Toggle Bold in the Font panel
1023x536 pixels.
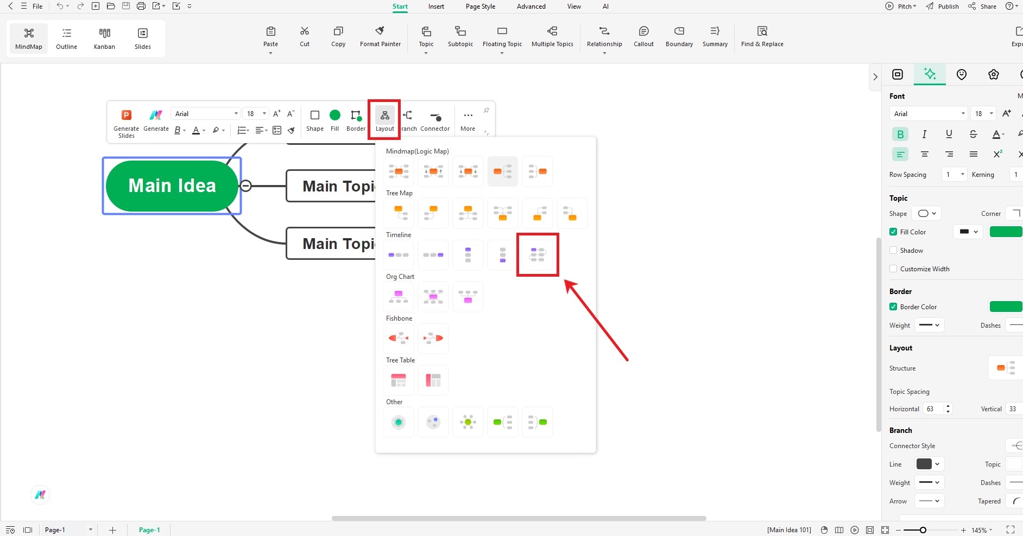(900, 134)
